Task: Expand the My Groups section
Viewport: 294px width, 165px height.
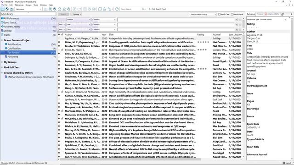Action: click(2, 62)
